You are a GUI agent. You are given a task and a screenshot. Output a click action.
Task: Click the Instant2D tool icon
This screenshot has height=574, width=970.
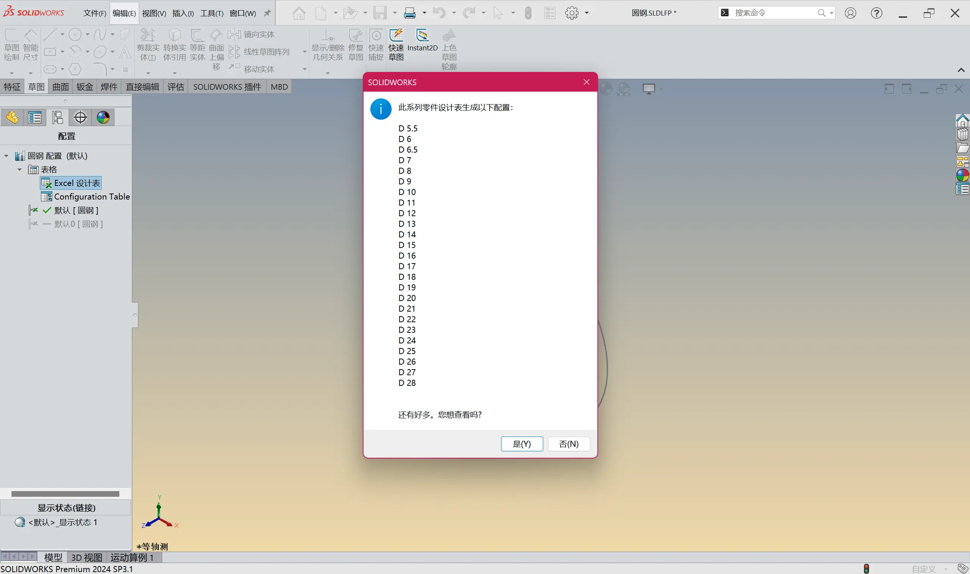[422, 36]
